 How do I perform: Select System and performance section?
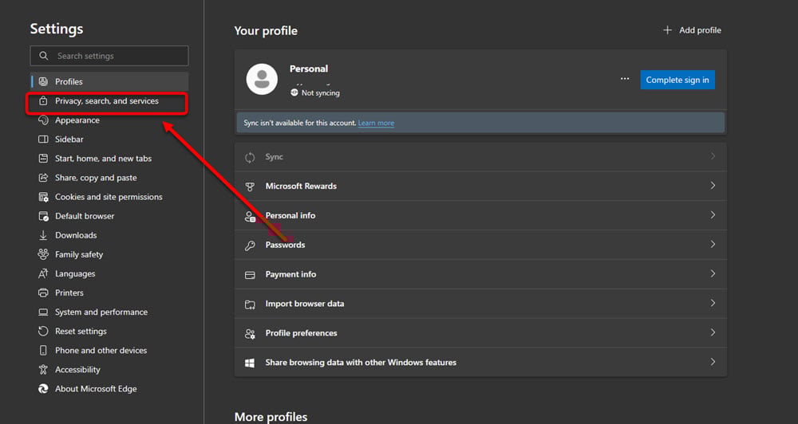109,312
